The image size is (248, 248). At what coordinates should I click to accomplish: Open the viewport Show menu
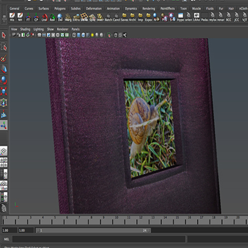pyautogui.click(x=50, y=29)
